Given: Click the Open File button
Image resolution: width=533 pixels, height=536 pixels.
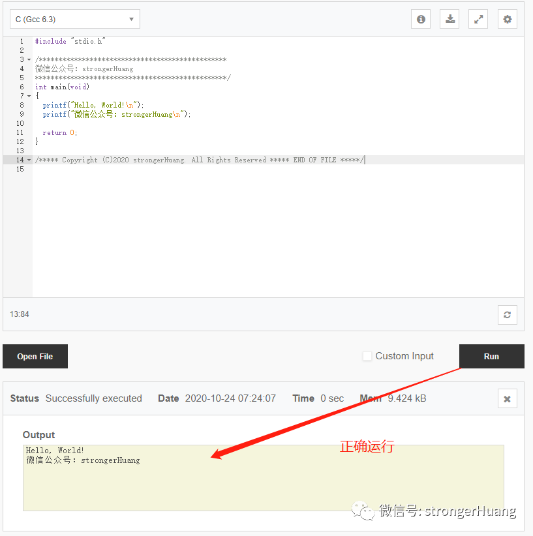Looking at the screenshot, I should (x=35, y=356).
